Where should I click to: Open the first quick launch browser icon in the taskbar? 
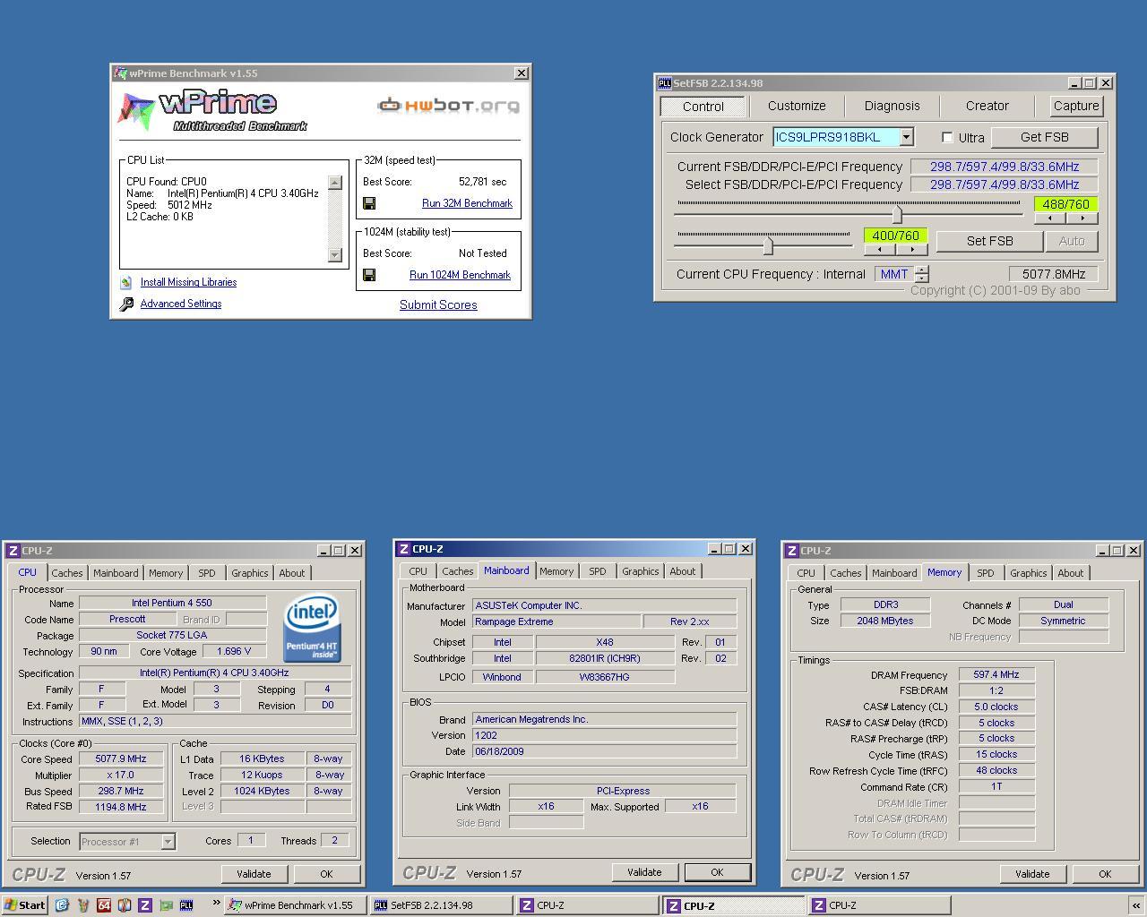[62, 905]
